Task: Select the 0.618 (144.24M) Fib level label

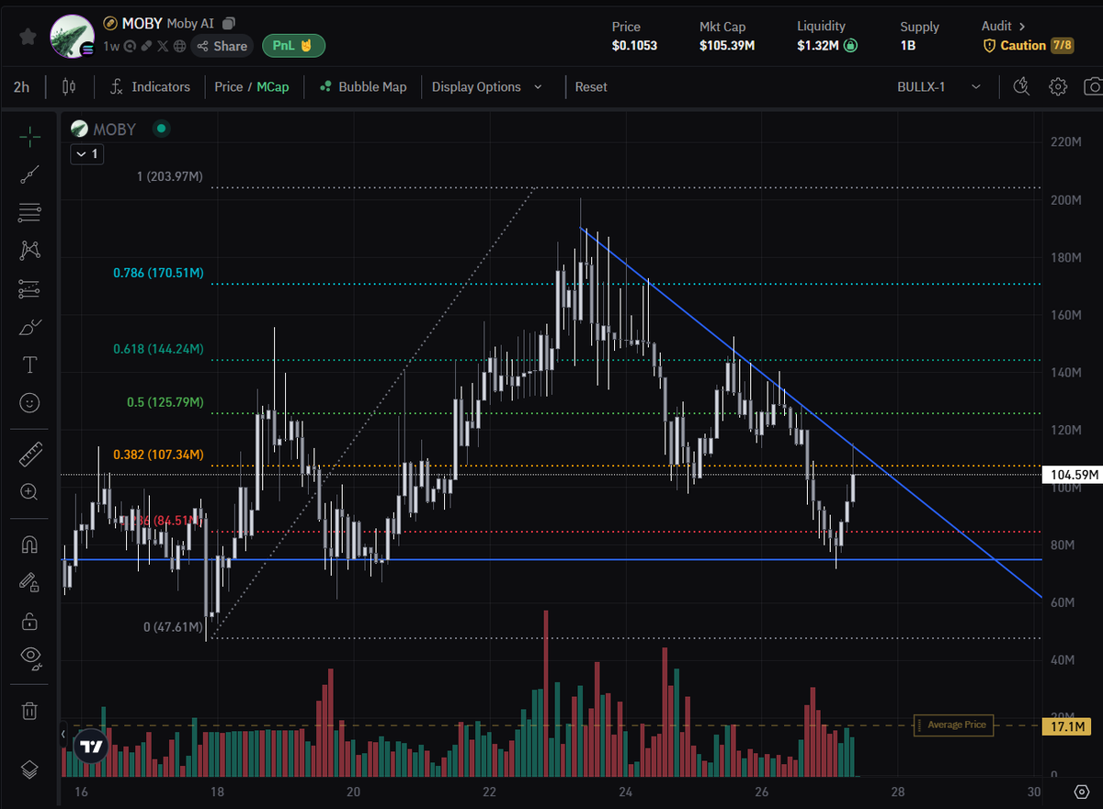Action: 158,349
